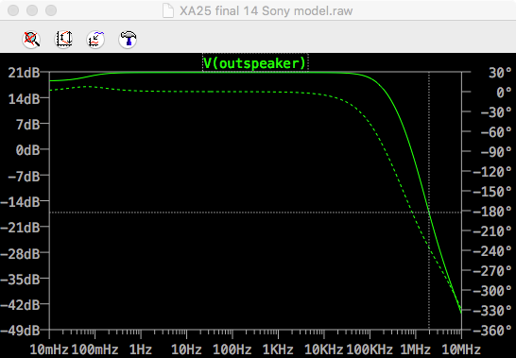516x358 pixels.
Task: Click the 14dB left axis label
Action: tap(24, 98)
